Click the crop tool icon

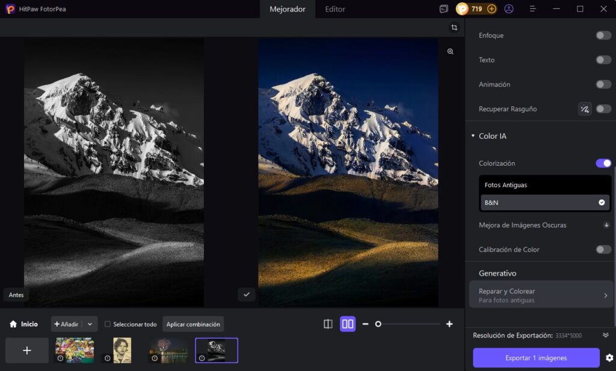click(454, 28)
